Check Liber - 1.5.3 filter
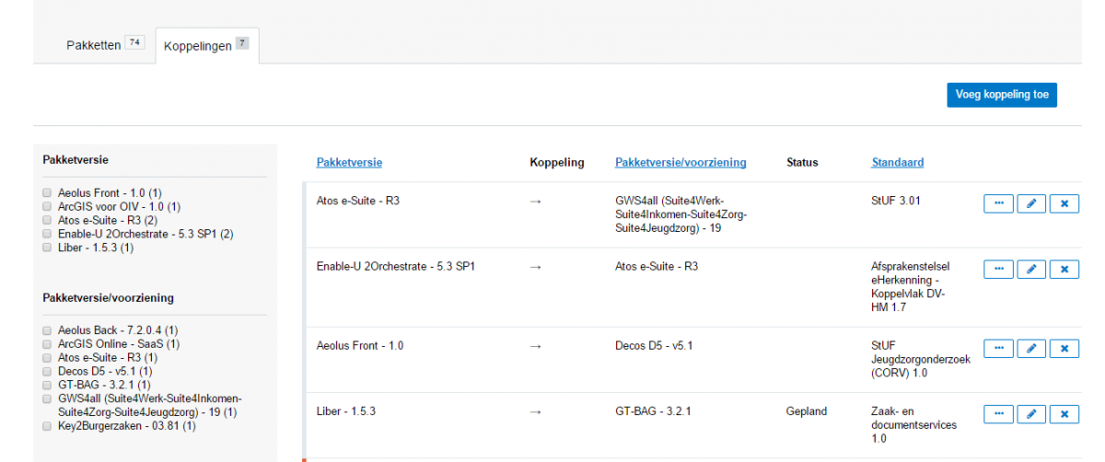 click(47, 248)
